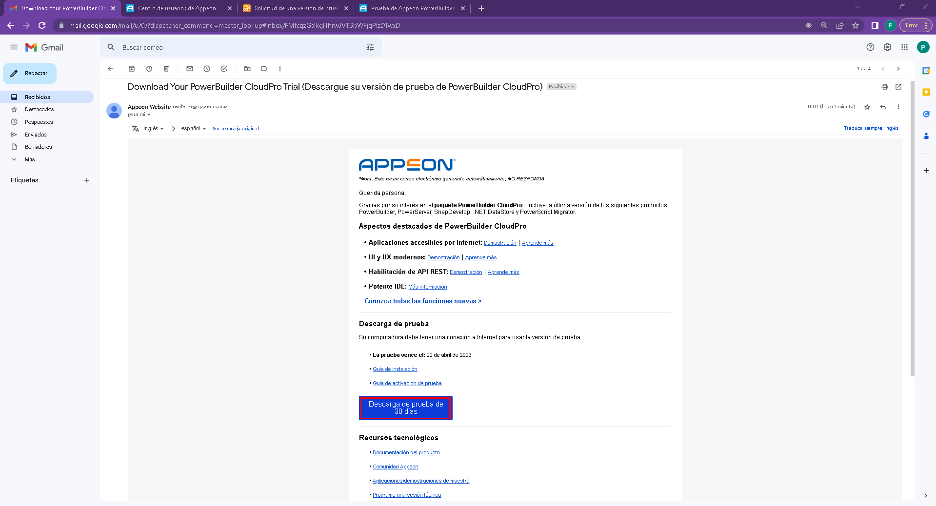
Task: Switch to Centro de usuarios de Appeon tab
Action: pos(177,8)
